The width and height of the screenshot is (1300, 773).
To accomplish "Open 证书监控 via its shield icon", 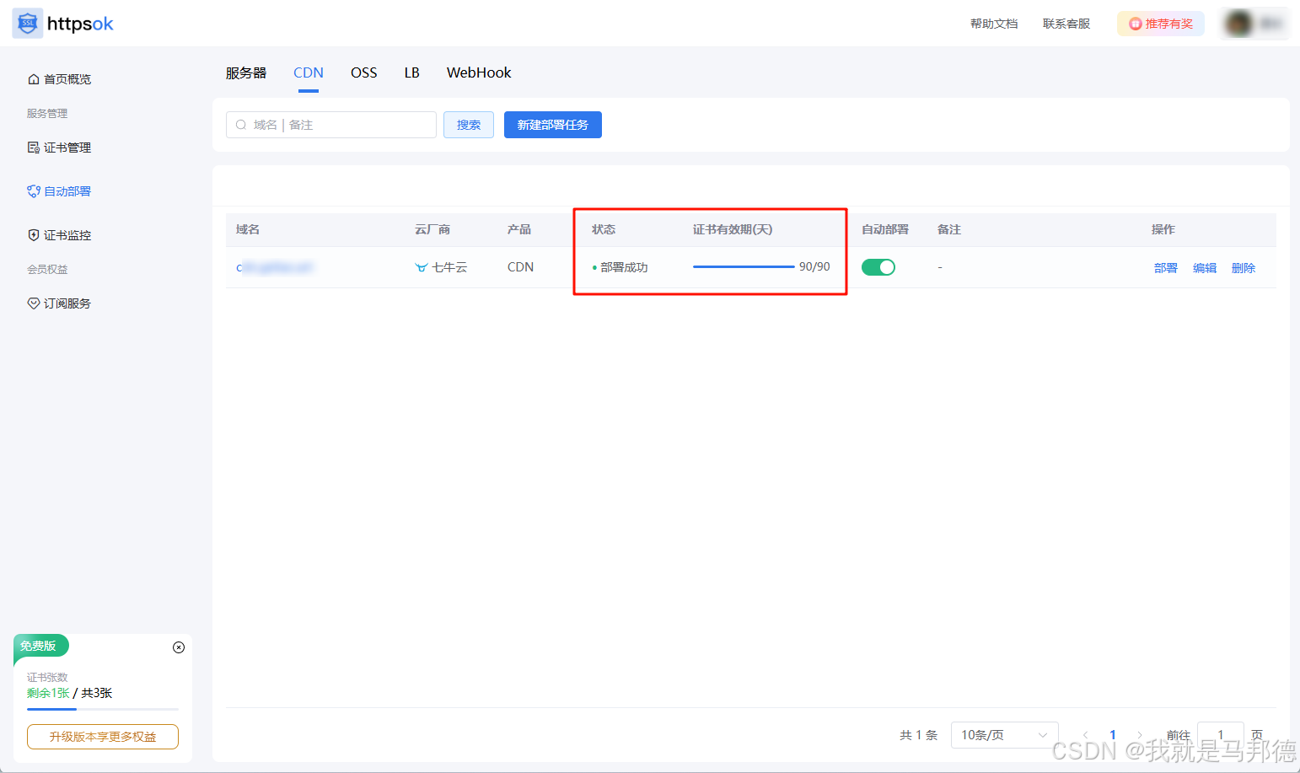I will 33,234.
